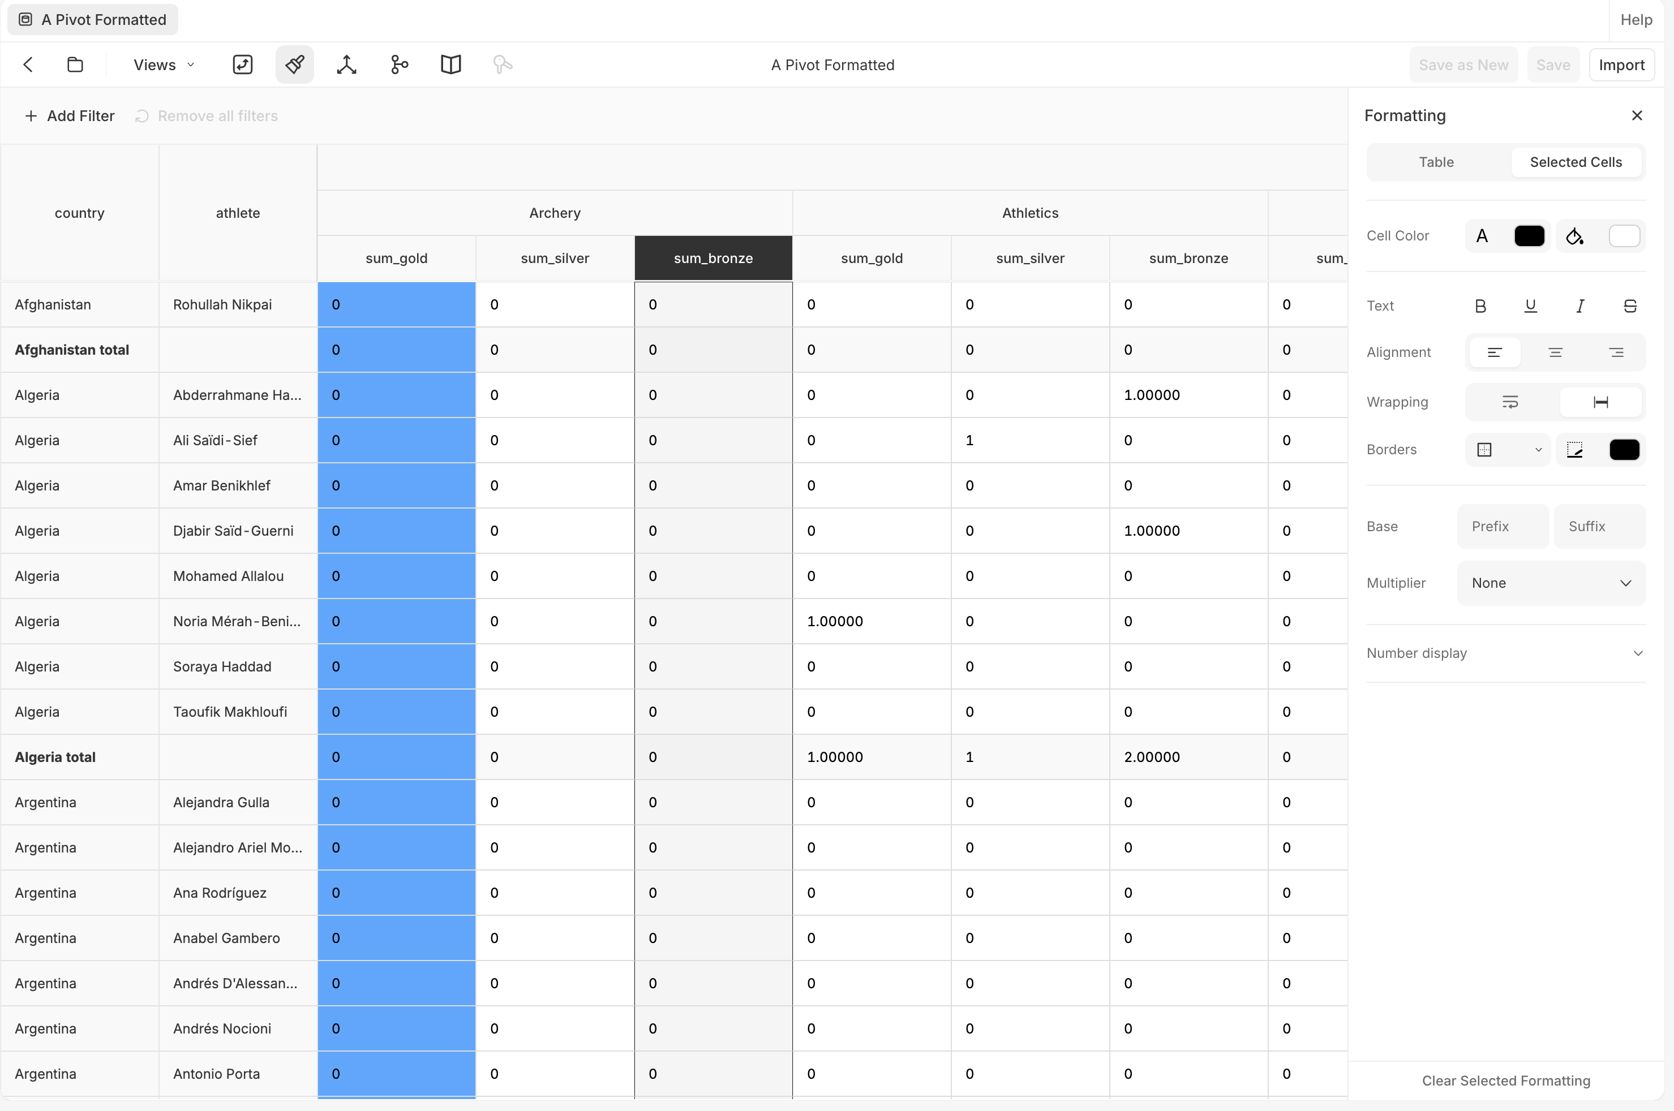Open the folder icon in toolbar

75,64
